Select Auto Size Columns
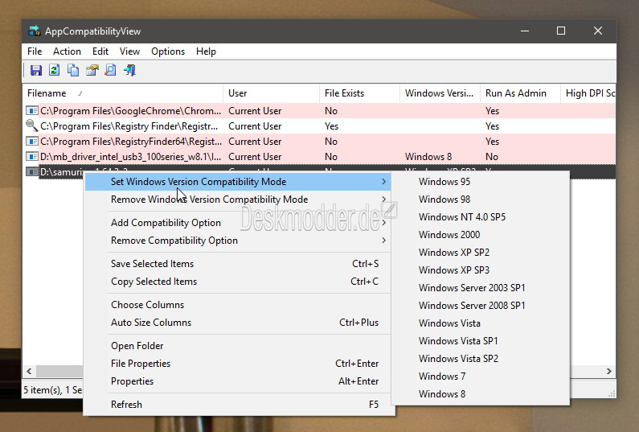 pos(239,323)
